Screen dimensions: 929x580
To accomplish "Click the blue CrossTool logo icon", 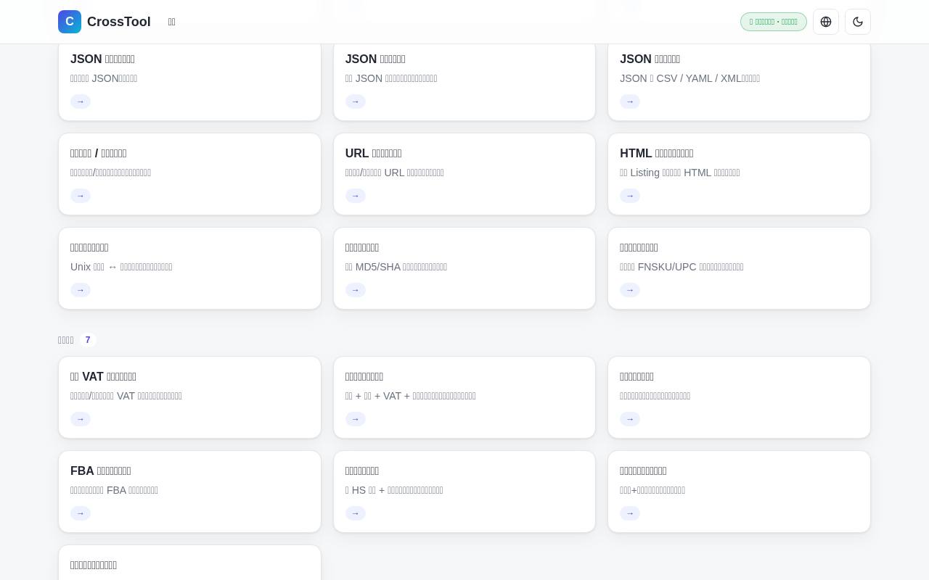I will pos(70,22).
